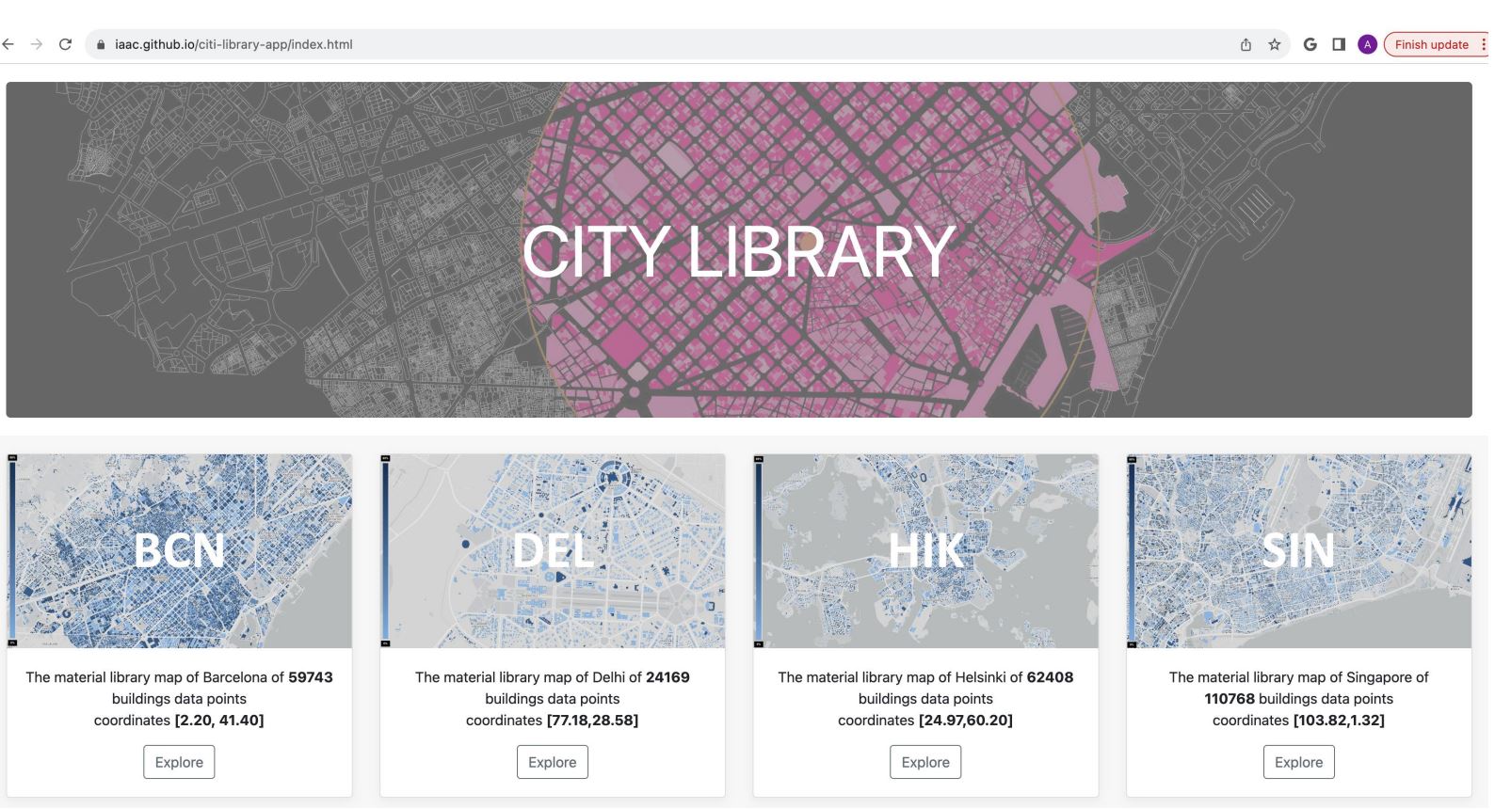Open the Chrome three-dot menu
The width and height of the screenshot is (1495, 809).
pos(1484,44)
